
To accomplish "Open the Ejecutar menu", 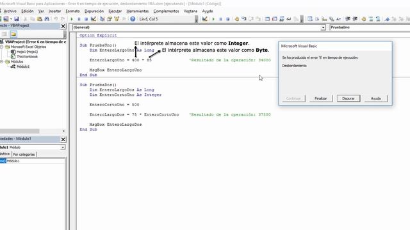I will (x=115, y=11).
